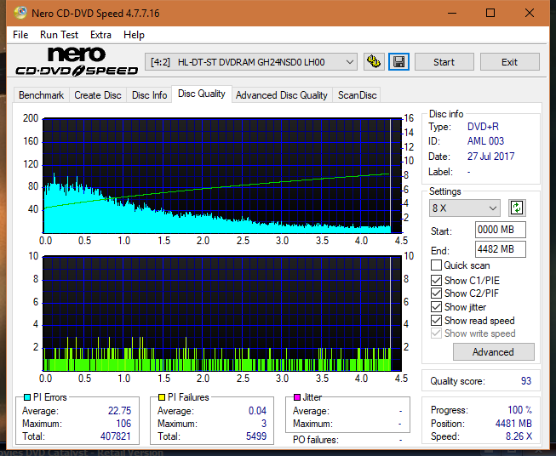Screen dimensions: 556x456
Task: Switch to the Benchmark tab
Action: (42, 95)
